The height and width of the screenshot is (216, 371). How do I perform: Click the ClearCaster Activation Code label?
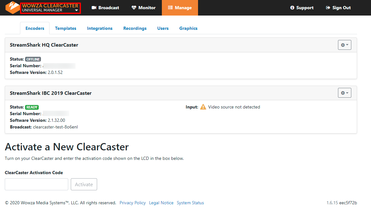34,173
